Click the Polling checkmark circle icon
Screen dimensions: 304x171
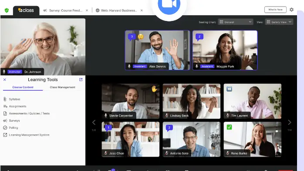click(x=5, y=128)
